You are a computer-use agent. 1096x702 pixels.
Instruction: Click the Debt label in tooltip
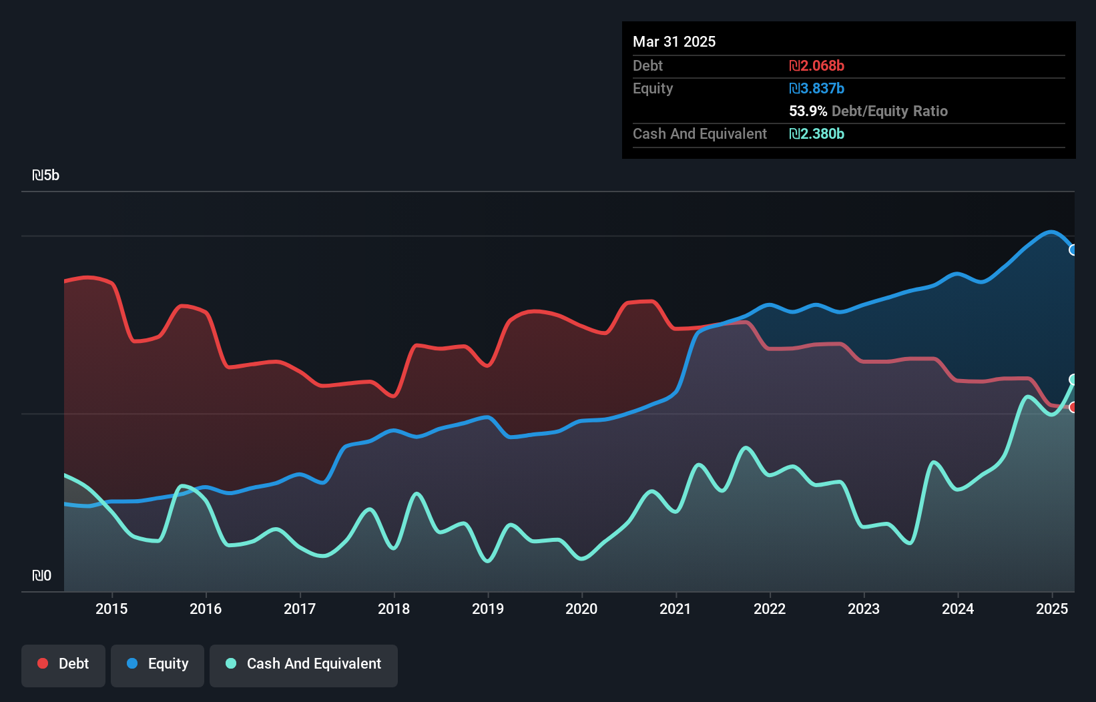tap(647, 65)
